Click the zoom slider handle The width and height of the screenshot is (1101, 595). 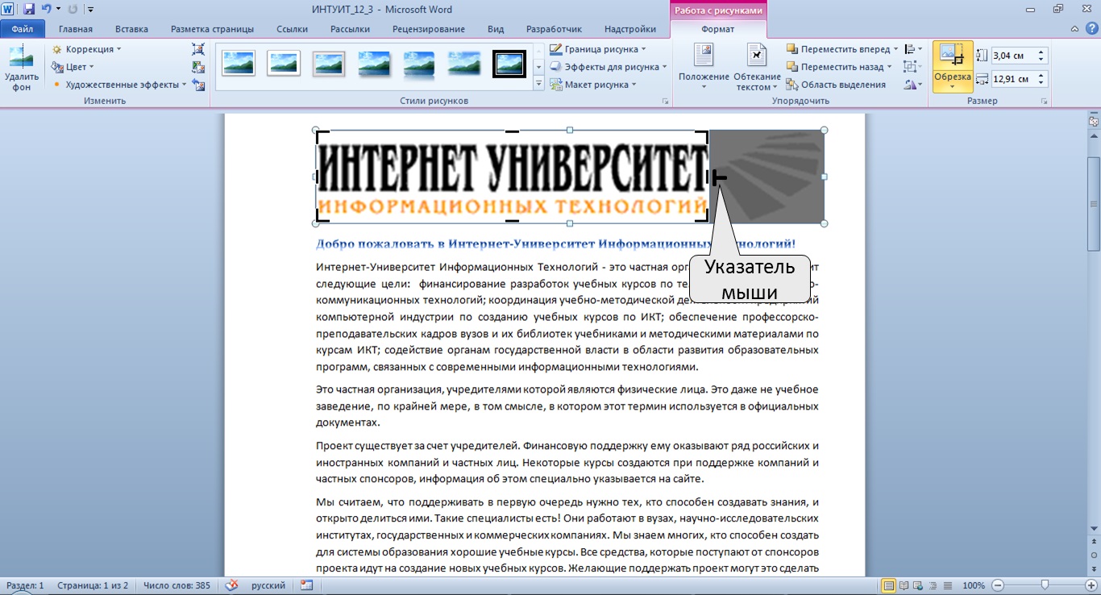point(1045,585)
